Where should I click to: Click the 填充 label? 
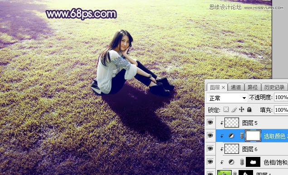(x=266, y=110)
